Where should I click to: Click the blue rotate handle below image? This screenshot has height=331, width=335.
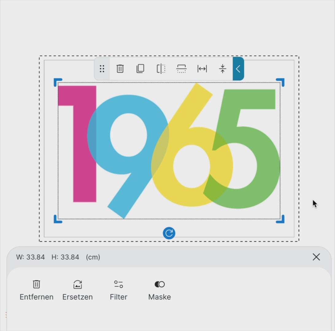point(169,233)
